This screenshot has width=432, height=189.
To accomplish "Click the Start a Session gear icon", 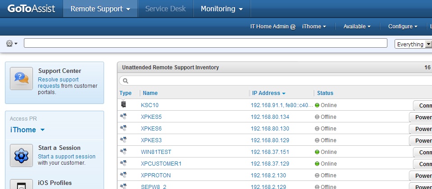I will [22, 155].
